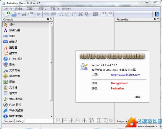Select the 按钮 button control

(26, 36)
